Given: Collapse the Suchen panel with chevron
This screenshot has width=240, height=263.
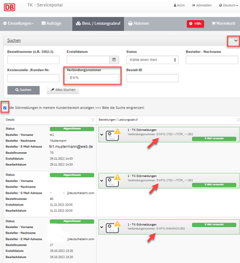Looking at the screenshot, I should pyautogui.click(x=236, y=41).
